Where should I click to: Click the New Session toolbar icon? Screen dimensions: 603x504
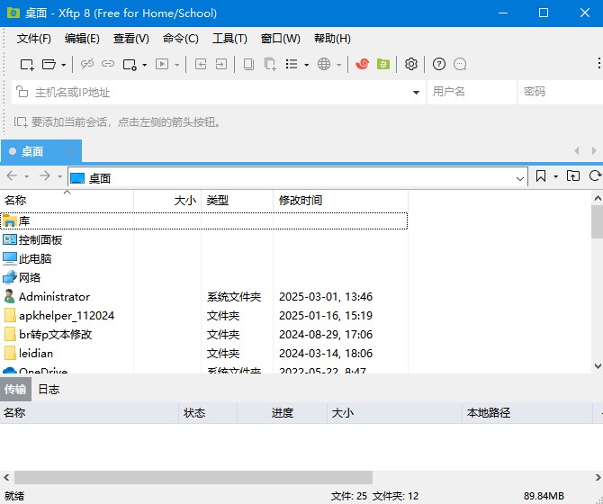[x=27, y=64]
